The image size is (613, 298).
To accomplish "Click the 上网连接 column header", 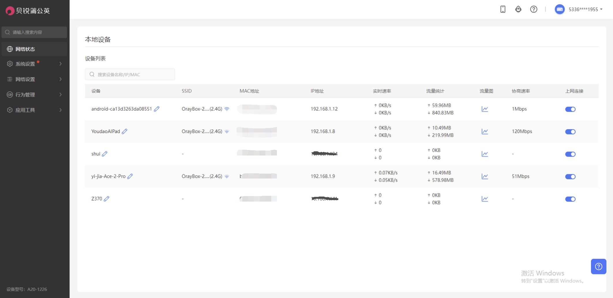I will pos(574,91).
